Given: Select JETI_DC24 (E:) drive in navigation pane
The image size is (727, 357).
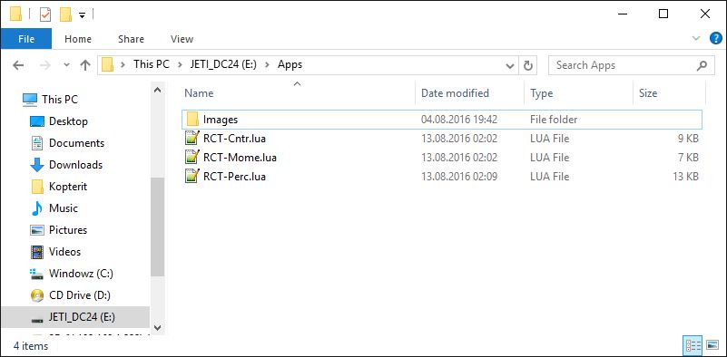Looking at the screenshot, I should [x=75, y=317].
